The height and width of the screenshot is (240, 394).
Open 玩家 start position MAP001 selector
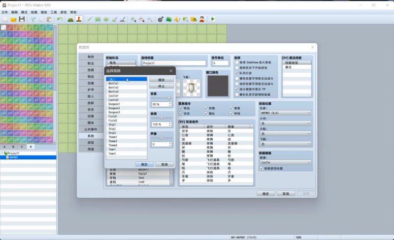point(286,113)
